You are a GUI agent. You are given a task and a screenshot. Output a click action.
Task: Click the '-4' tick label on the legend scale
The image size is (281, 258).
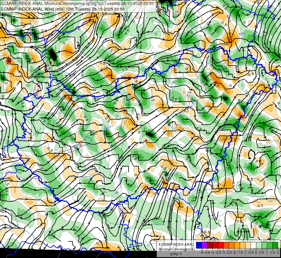(x=212, y=253)
